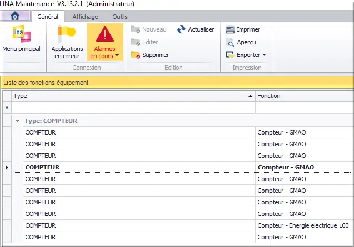Click the Fonction column header
This screenshot has width=354, height=247.
point(303,96)
